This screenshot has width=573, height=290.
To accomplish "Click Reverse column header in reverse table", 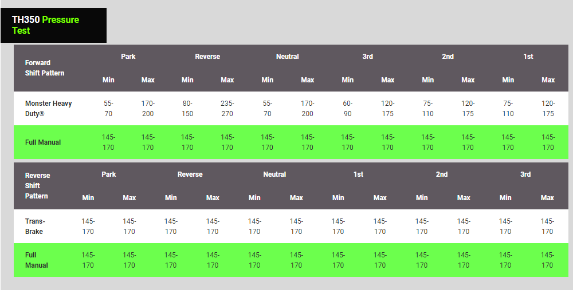I will [x=190, y=174].
